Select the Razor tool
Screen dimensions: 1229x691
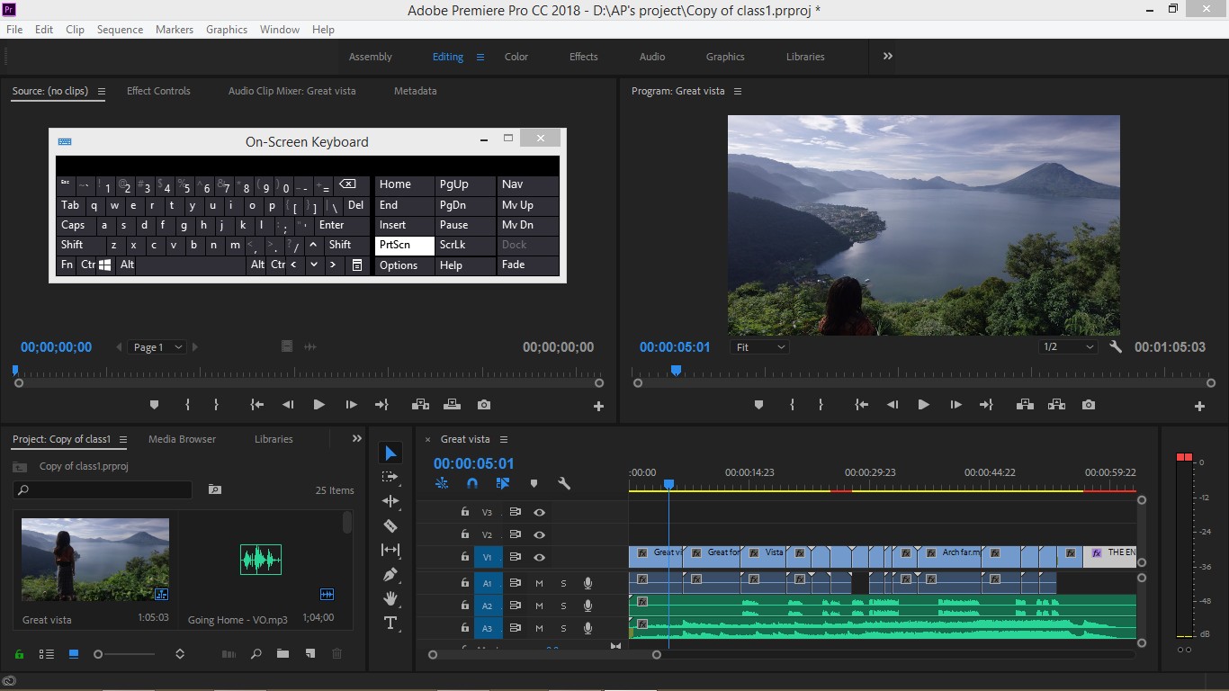[x=390, y=525]
